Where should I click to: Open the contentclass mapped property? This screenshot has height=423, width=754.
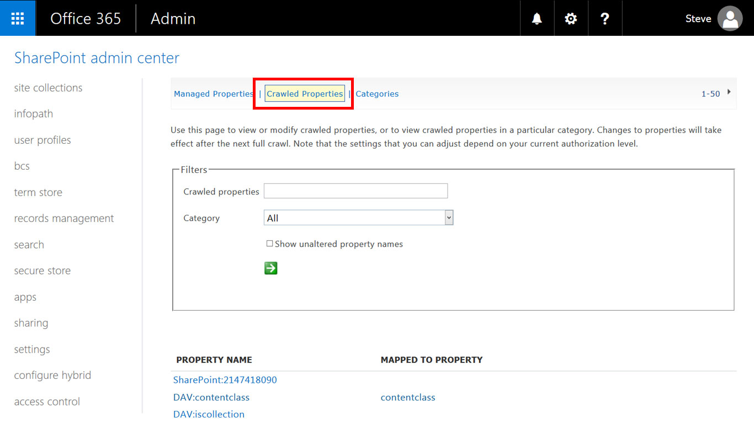point(408,397)
